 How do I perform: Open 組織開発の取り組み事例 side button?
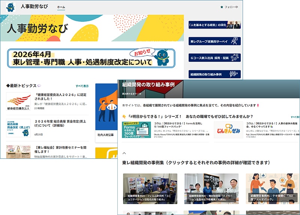(x=214, y=74)
